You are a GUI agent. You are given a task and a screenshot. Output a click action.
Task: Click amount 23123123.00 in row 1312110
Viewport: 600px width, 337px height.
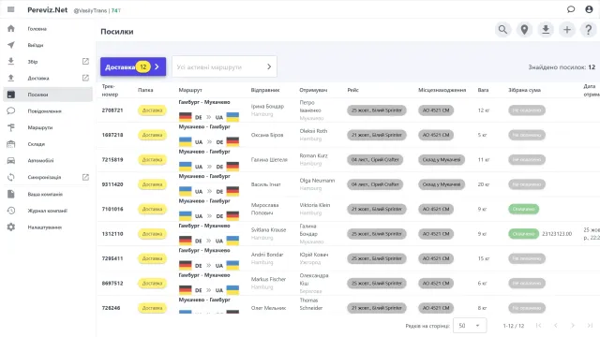(557, 234)
